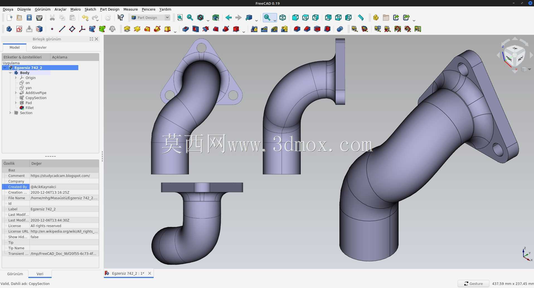Click the Create Sketch icon
534x288 pixels.
coord(19,29)
